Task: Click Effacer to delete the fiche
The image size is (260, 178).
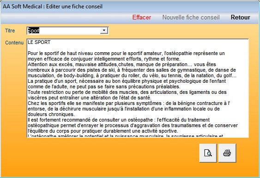Action: pos(142,17)
